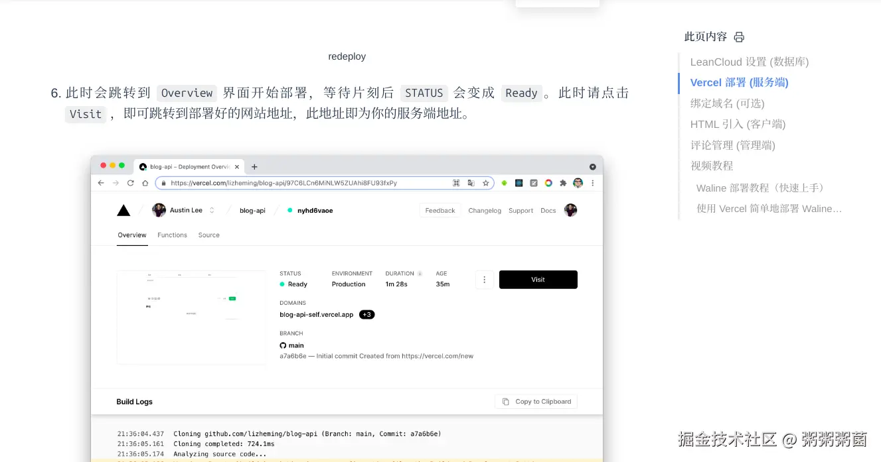
Task: Click the browser forward arrow in embedded screenshot
Action: tap(116, 183)
